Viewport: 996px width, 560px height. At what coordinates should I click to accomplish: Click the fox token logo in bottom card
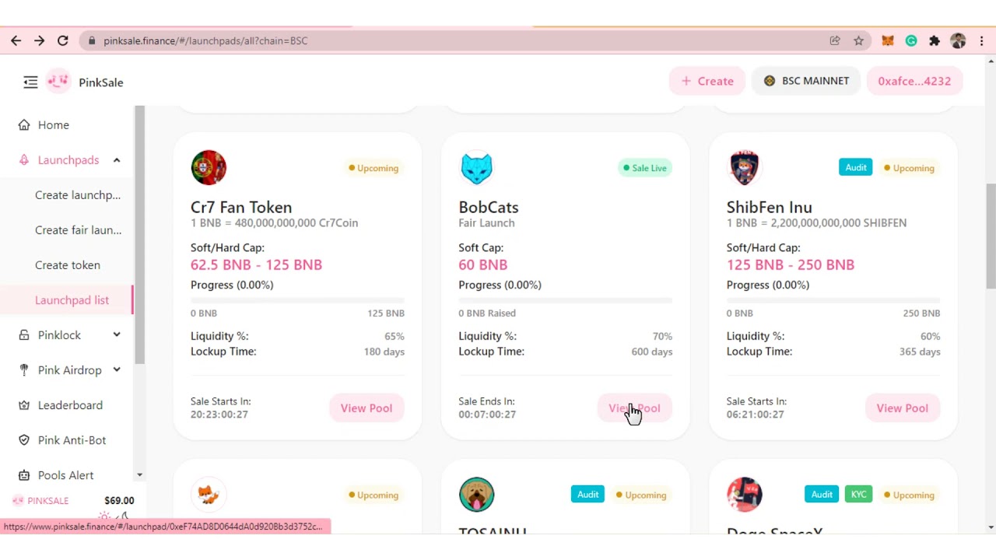[209, 494]
